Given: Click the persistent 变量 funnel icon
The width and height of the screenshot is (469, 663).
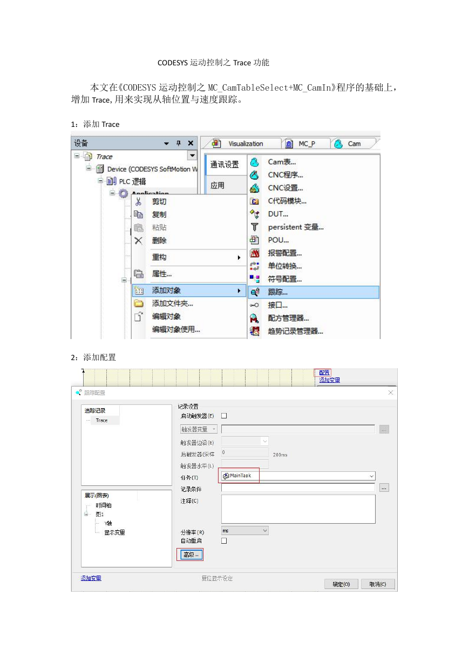Looking at the screenshot, I should (255, 227).
